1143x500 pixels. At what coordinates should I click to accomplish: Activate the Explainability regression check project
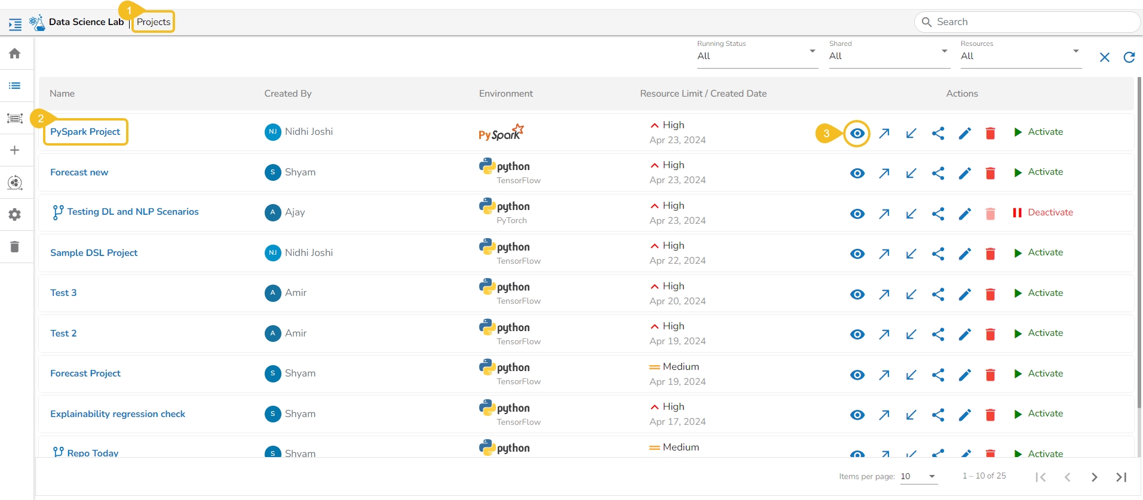pos(1038,414)
